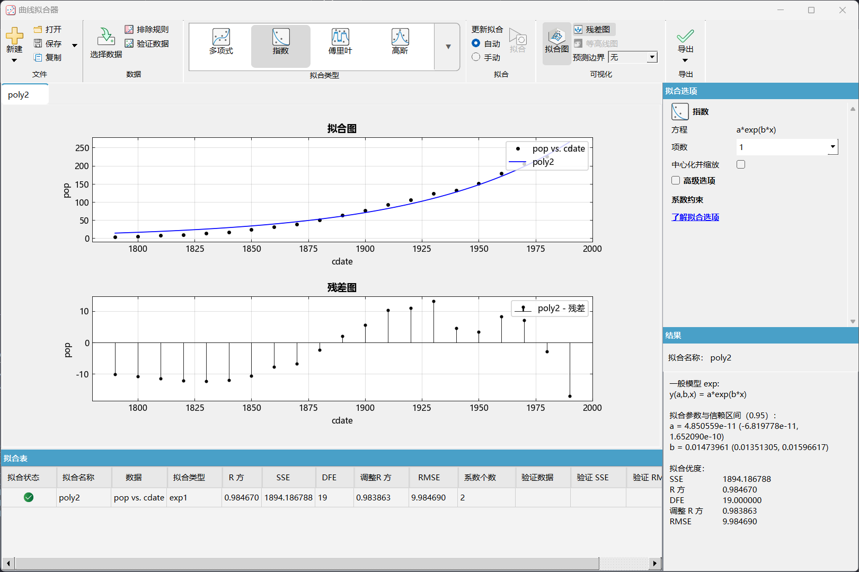Select the 手动 (Manual) fit update radio
The image size is (859, 572).
tap(476, 57)
